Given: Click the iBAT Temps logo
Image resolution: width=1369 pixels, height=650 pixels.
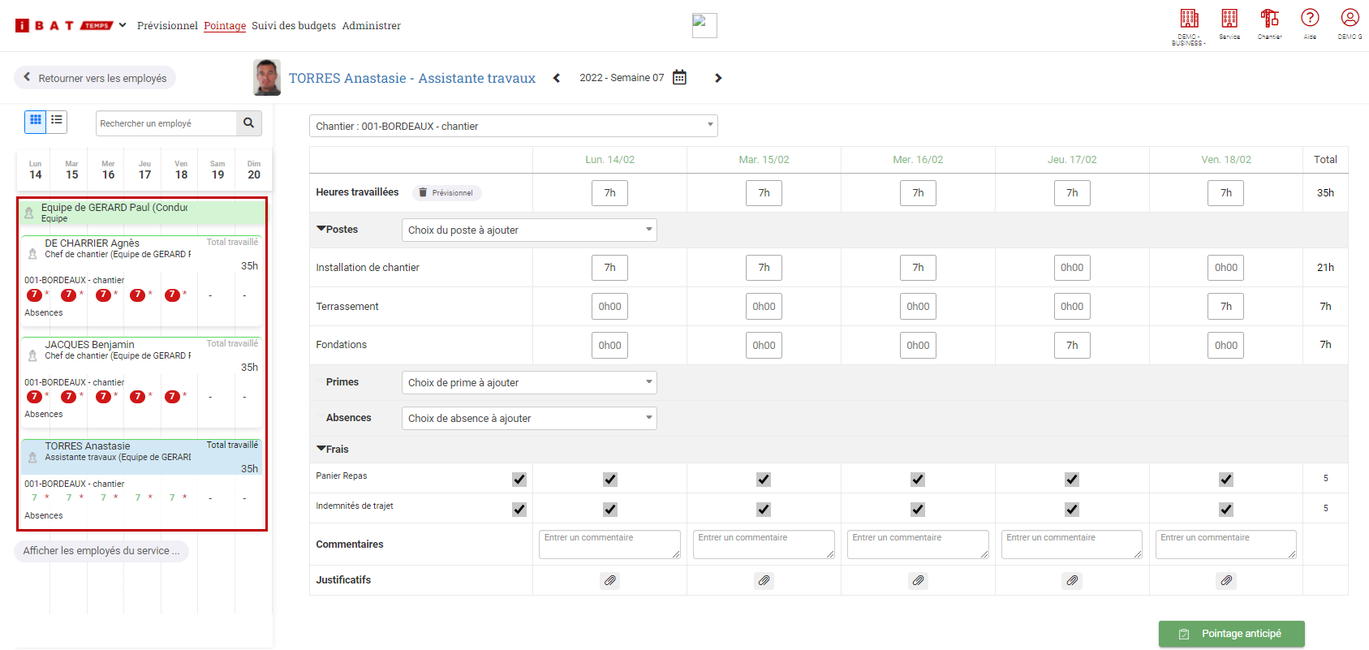Looking at the screenshot, I should pos(63,25).
